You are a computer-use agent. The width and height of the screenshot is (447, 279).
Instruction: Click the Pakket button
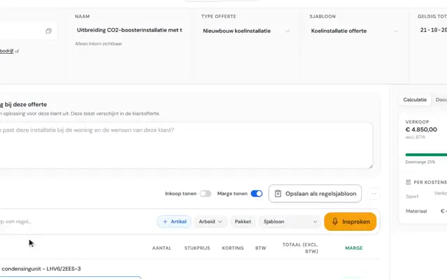point(243,222)
